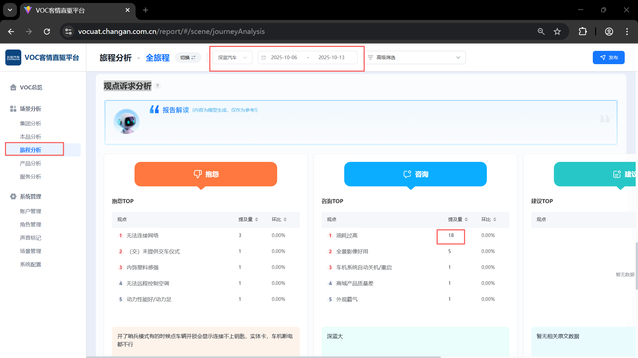Click the help question mark beside 观点诉求分析
638x358 pixels.
[158, 86]
